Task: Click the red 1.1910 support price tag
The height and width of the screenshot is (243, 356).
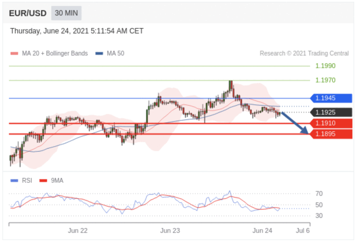Action: click(331, 123)
